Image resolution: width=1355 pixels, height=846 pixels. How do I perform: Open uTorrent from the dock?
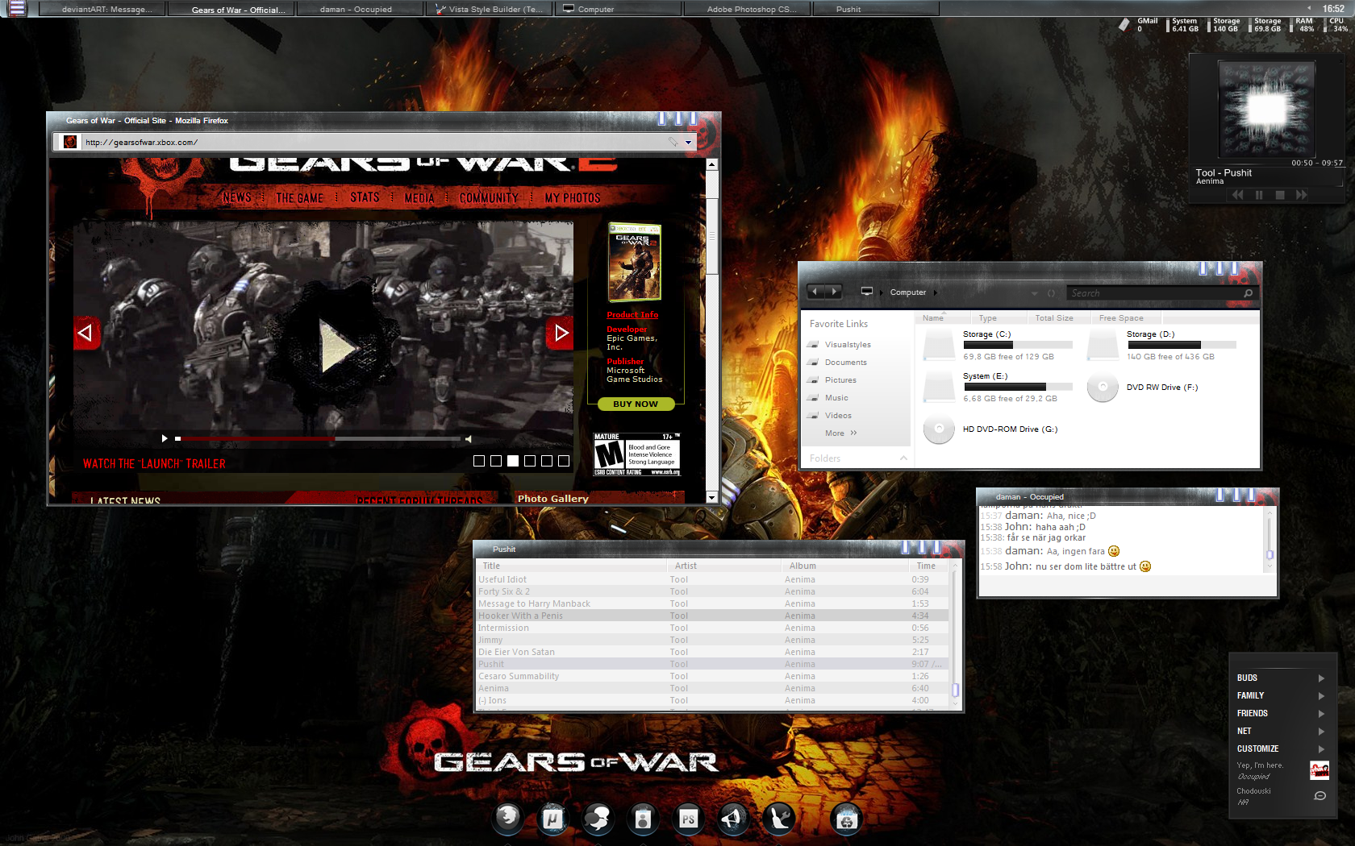tap(552, 819)
